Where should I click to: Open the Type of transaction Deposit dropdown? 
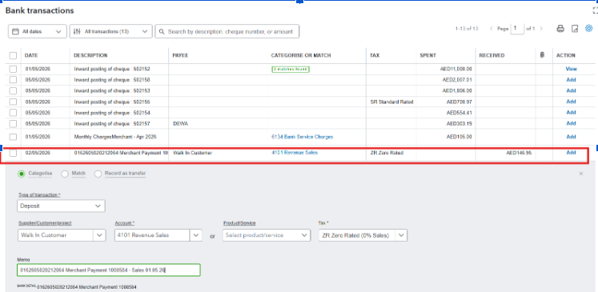(61, 206)
